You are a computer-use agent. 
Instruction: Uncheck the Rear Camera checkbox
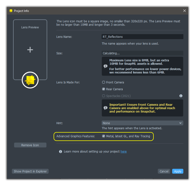104,89
